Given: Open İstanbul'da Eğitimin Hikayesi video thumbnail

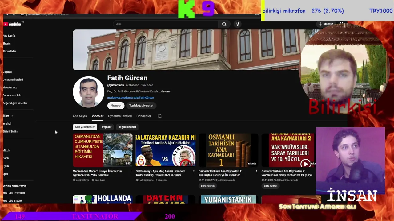Looking at the screenshot, I should point(103,150).
